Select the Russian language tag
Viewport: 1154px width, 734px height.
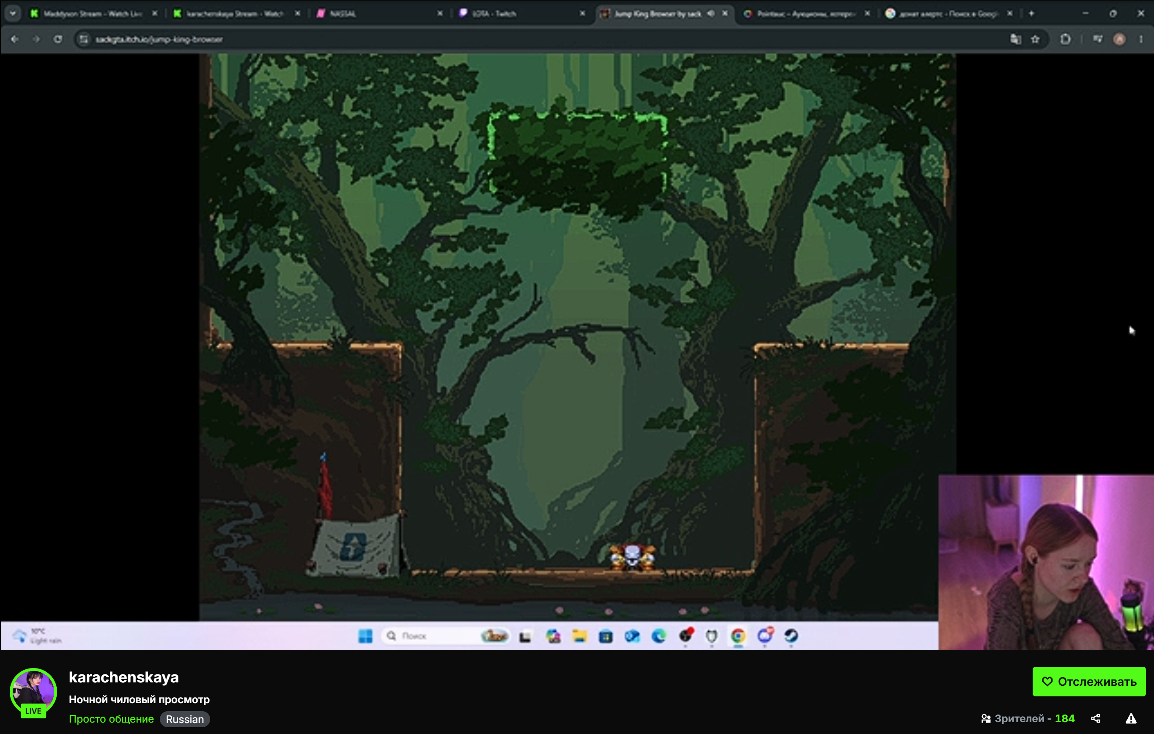click(185, 719)
